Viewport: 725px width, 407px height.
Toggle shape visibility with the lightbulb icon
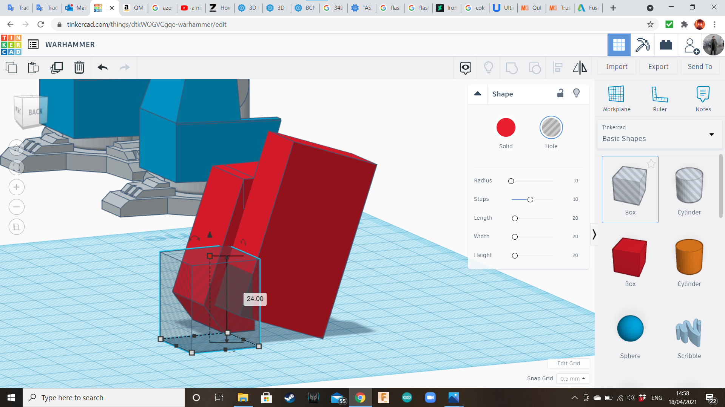click(x=576, y=93)
